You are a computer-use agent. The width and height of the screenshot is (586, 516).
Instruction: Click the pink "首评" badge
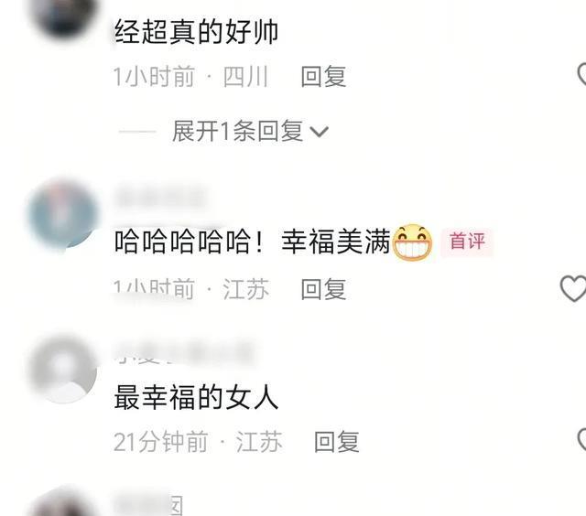point(467,241)
